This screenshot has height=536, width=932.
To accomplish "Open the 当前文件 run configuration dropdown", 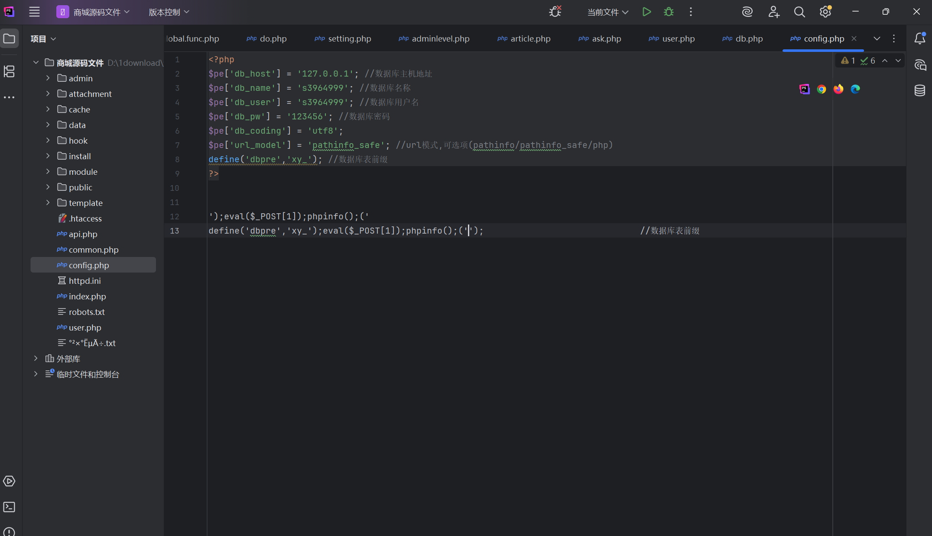I will (x=607, y=12).
